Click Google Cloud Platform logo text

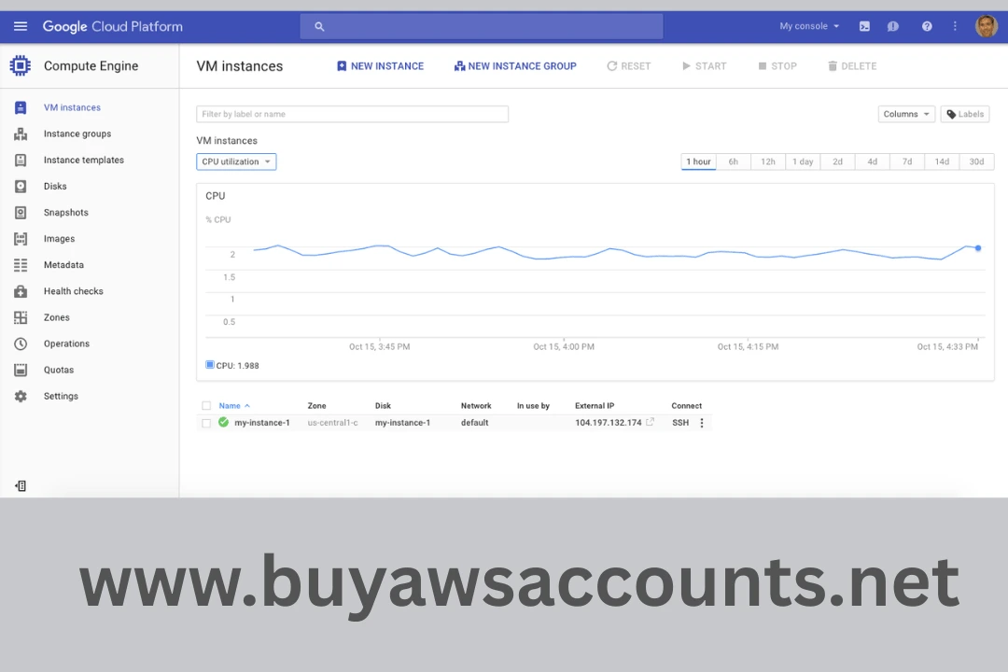coord(113,26)
